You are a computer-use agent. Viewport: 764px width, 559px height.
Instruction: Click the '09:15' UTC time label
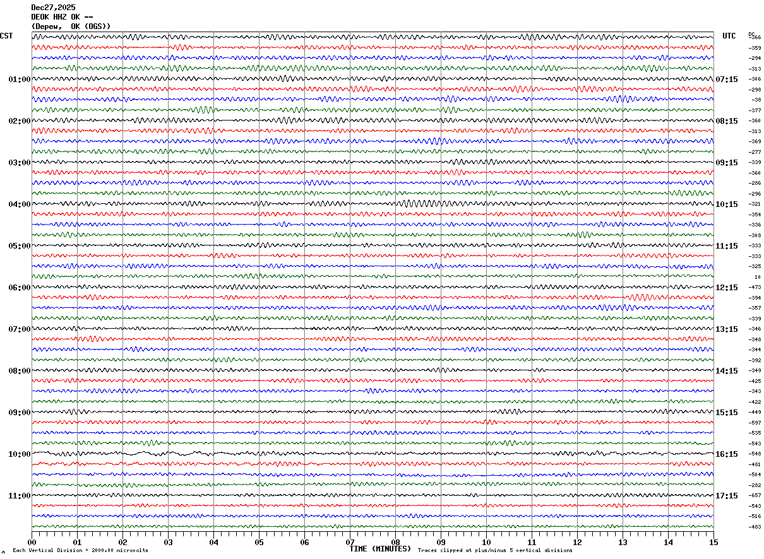click(x=727, y=163)
